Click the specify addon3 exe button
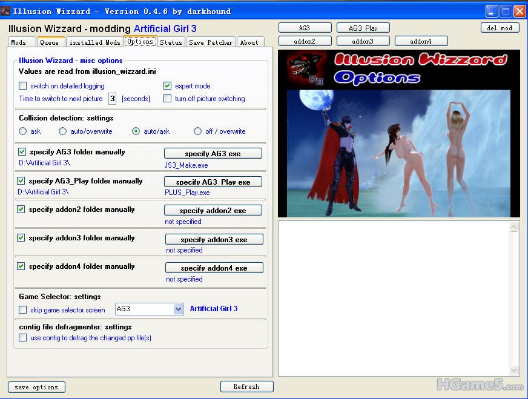528x399 pixels. point(214,239)
